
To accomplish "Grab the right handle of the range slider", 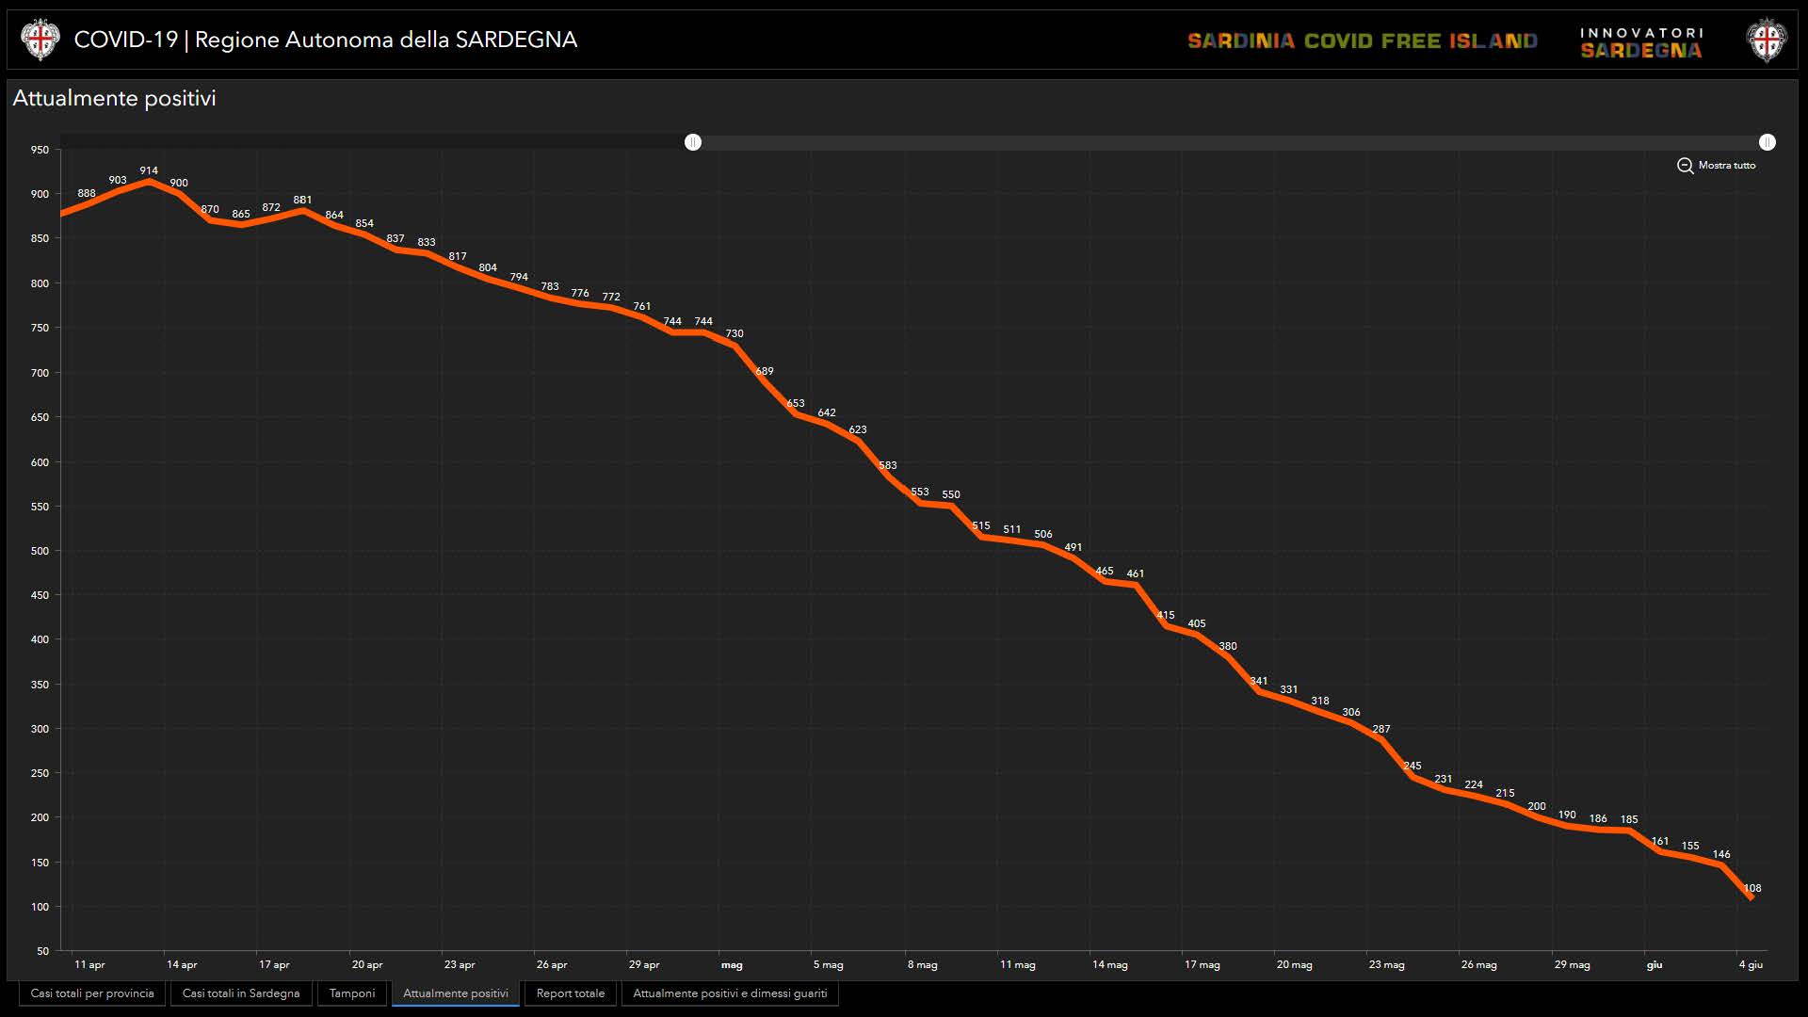I will tap(1767, 142).
